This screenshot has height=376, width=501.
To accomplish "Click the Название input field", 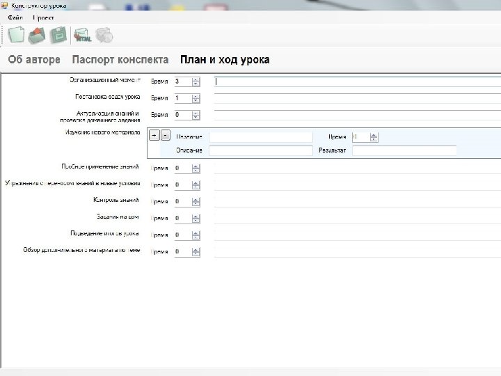I will tap(261, 137).
